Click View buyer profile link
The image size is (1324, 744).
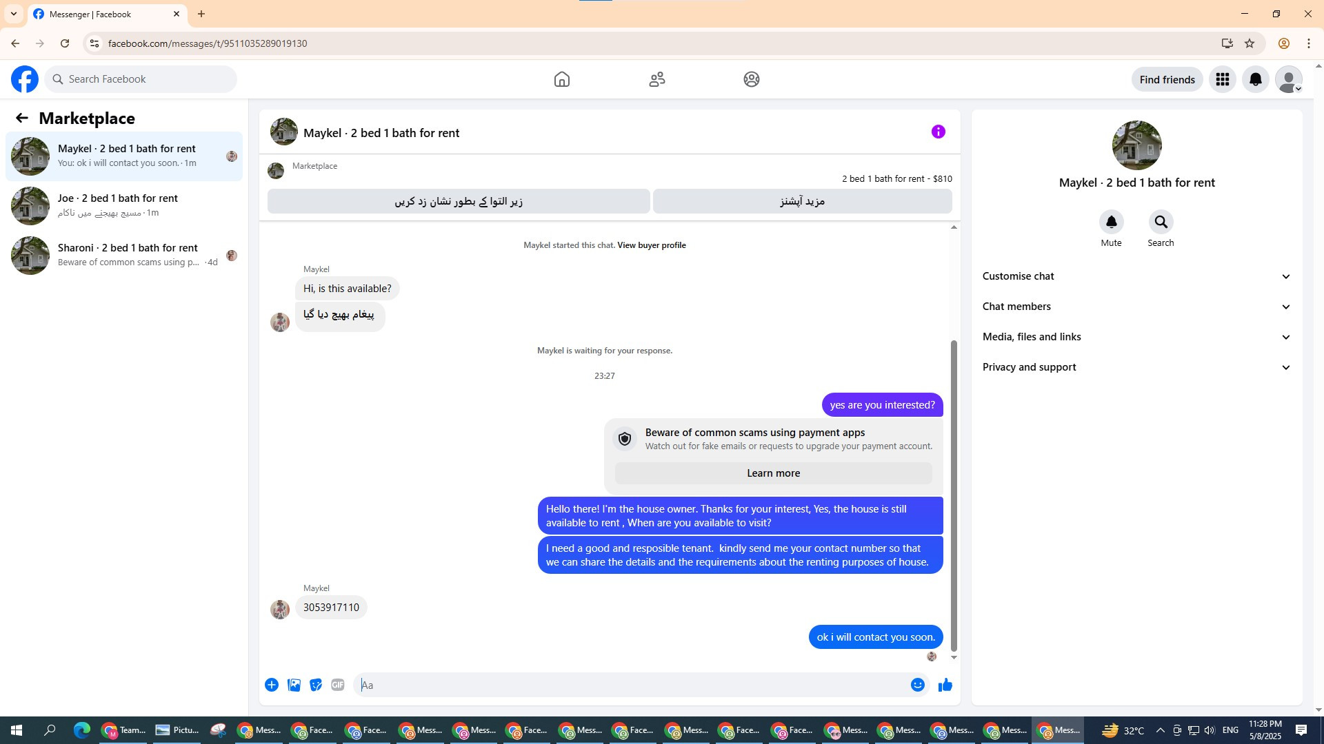[652, 245]
